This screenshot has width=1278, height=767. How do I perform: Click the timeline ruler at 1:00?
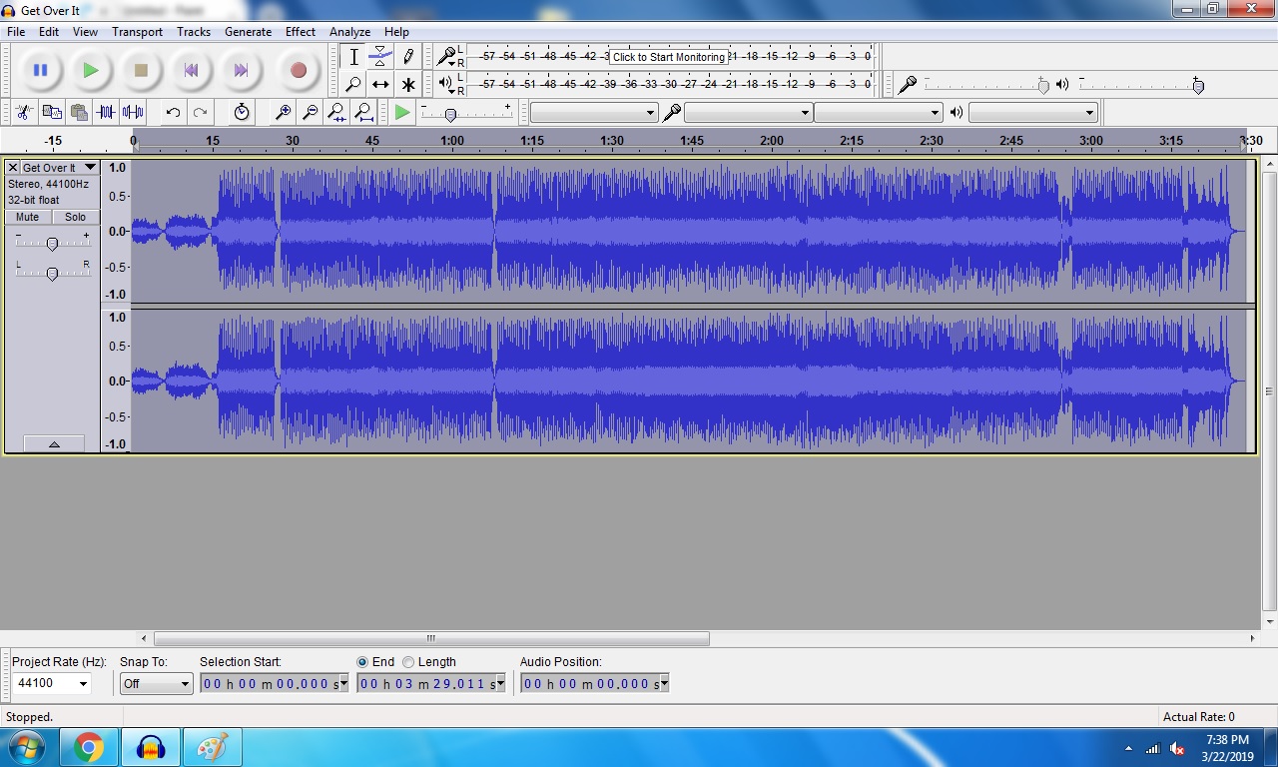click(x=452, y=141)
